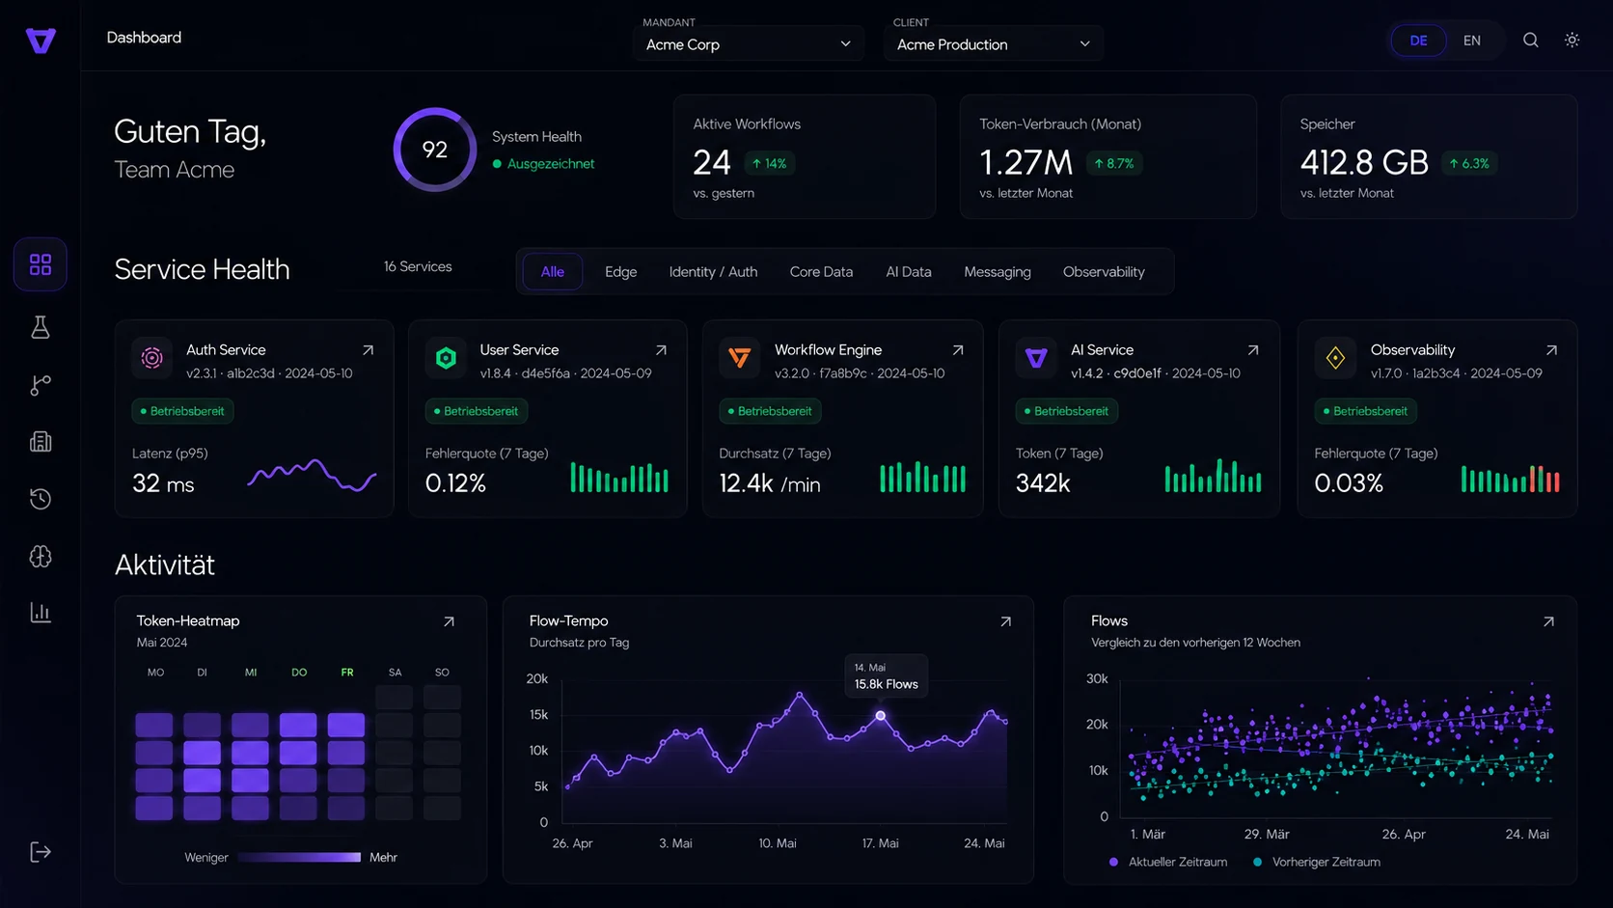Viewport: 1613px width, 908px height.
Task: Click the logout icon in sidebar
Action: point(41,852)
